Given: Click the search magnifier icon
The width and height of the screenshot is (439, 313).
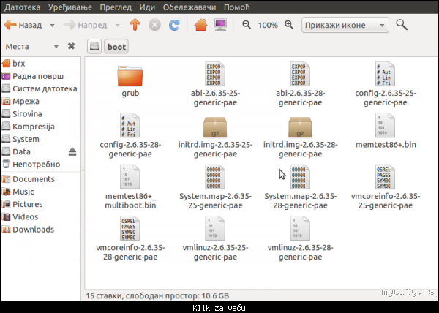Looking at the screenshot, I should pyautogui.click(x=402, y=25).
